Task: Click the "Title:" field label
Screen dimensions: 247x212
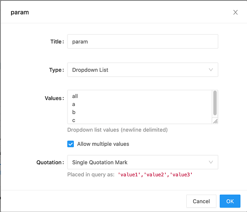Action: click(x=57, y=42)
